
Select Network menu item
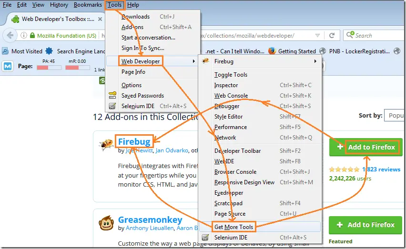pyautogui.click(x=260, y=138)
